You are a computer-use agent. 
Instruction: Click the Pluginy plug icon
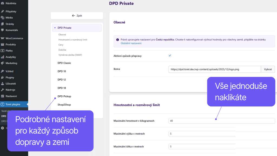click(x=2, y=77)
